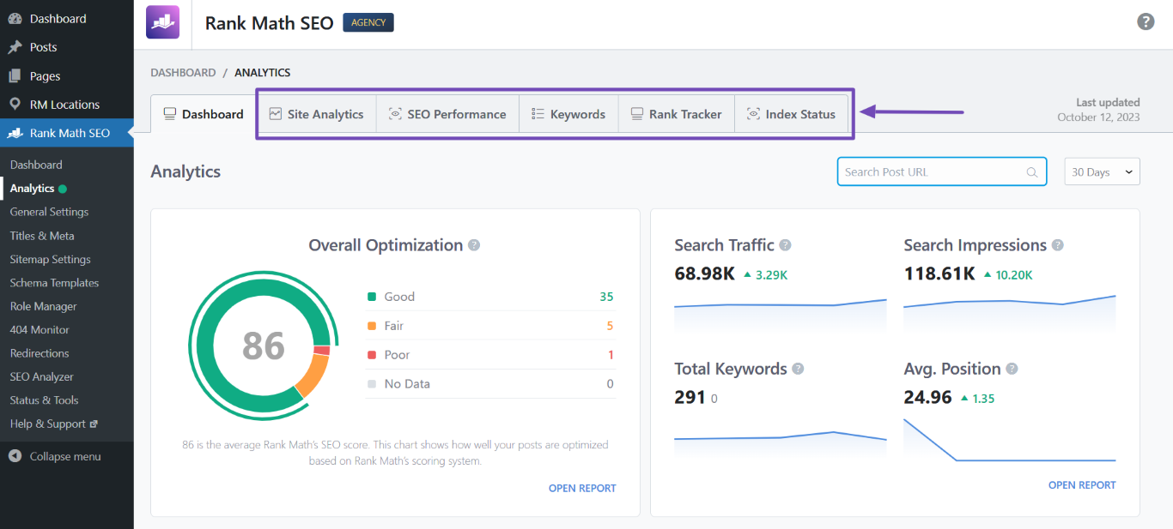This screenshot has height=529, width=1173.
Task: Click the Pages sidebar icon
Action: click(x=15, y=75)
